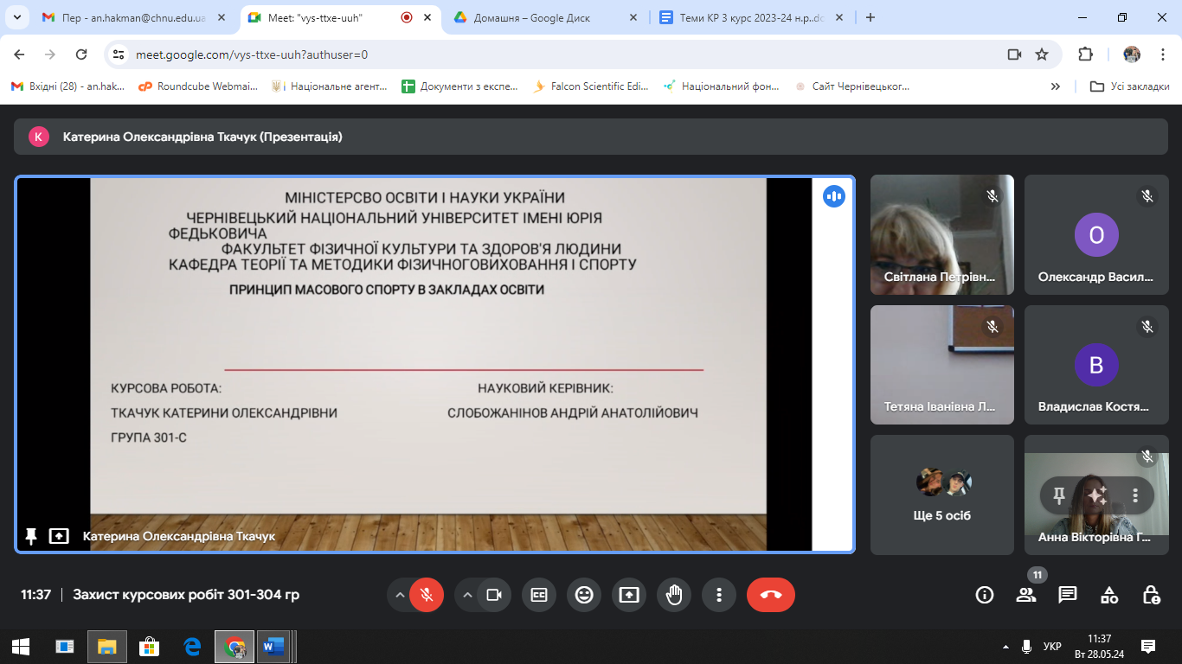Viewport: 1182px width, 664px height.
Task: Open a new browser tab
Action: [x=870, y=17]
